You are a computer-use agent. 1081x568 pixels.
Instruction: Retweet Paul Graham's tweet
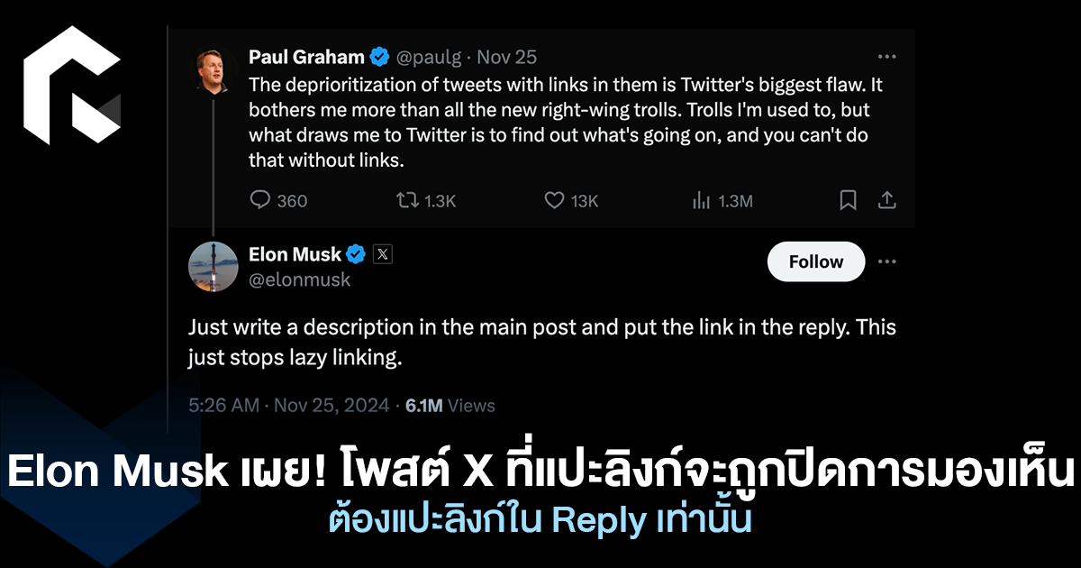tap(408, 200)
